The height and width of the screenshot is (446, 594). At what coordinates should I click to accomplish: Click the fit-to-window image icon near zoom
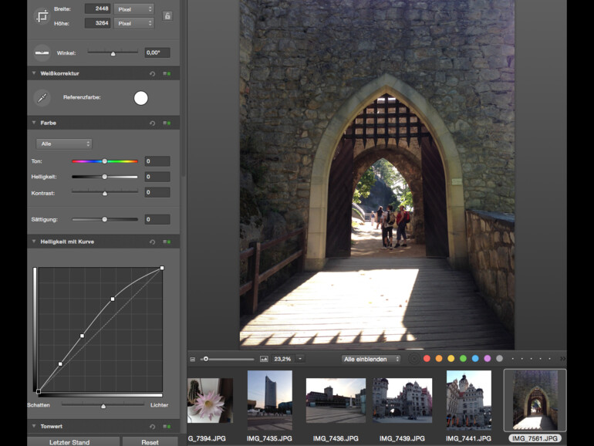(265, 359)
